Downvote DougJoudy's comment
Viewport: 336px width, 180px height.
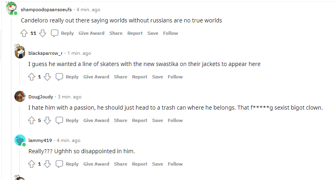point(47,120)
